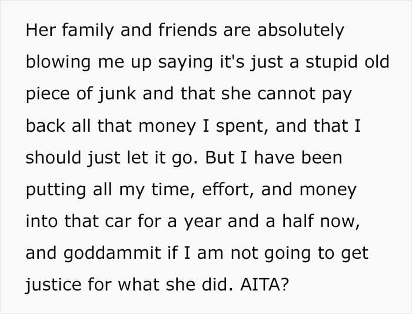Click the words 'cannot pay'
This screenshot has height=314, width=412.
click(304, 95)
